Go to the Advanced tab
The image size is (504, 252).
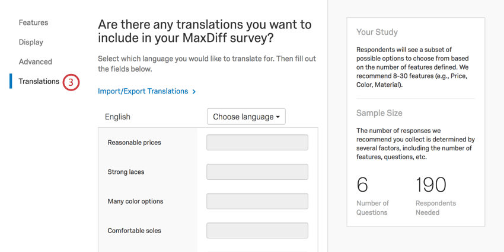[35, 62]
